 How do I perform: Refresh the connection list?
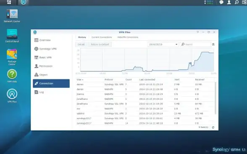pyautogui.click(x=213, y=128)
